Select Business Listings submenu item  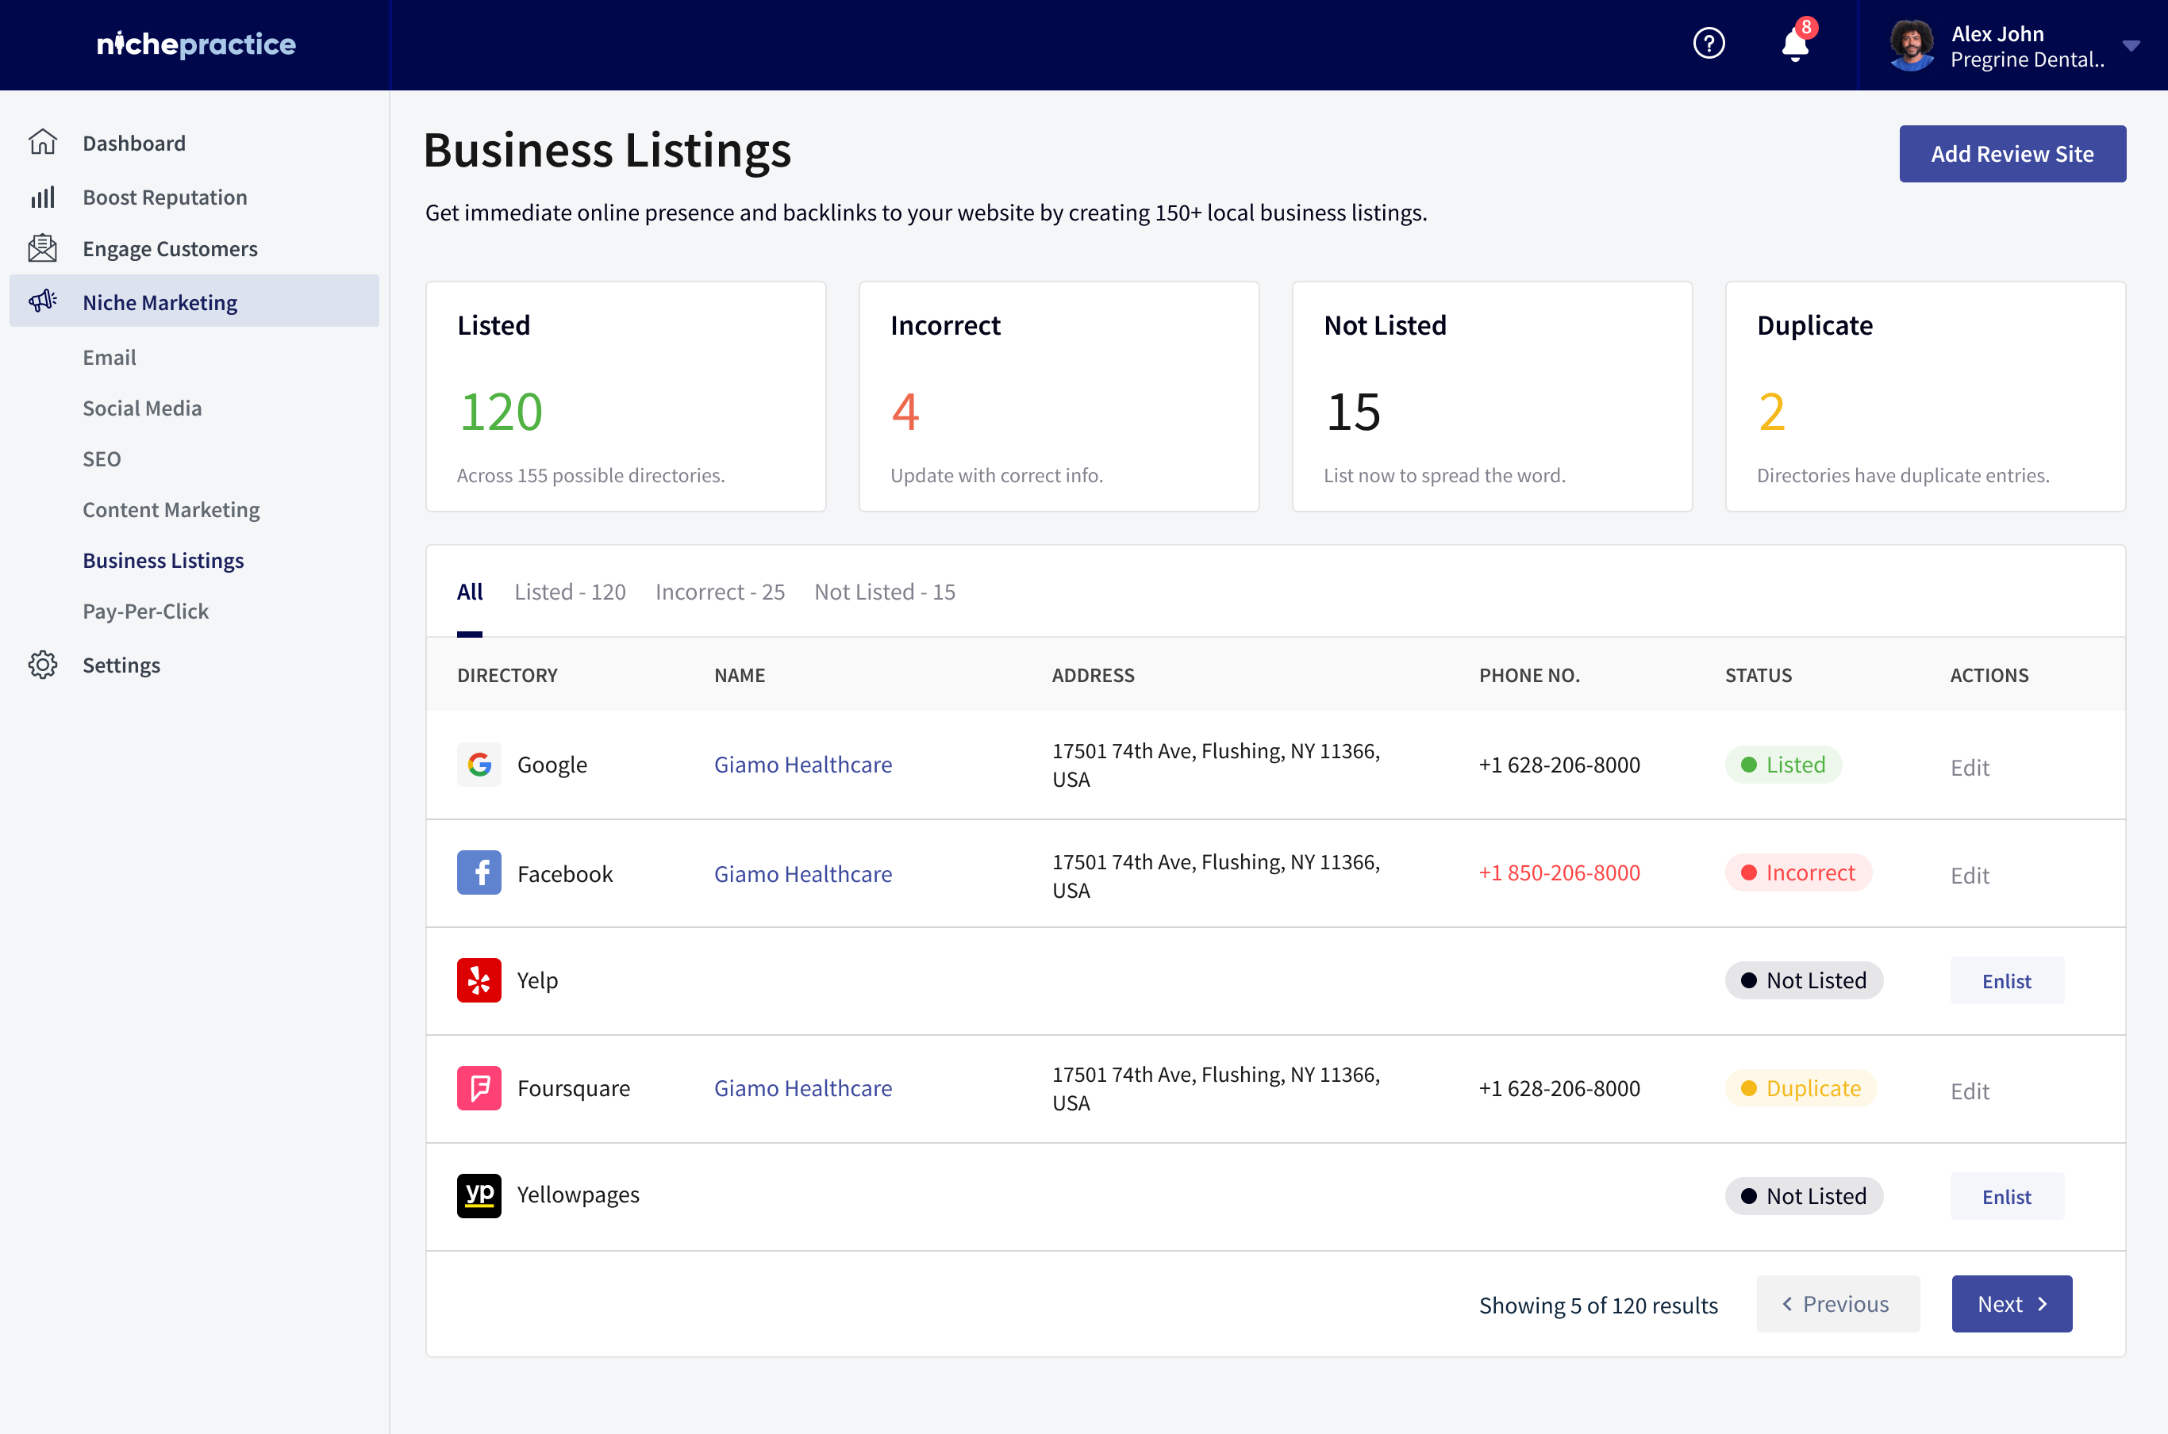[163, 561]
